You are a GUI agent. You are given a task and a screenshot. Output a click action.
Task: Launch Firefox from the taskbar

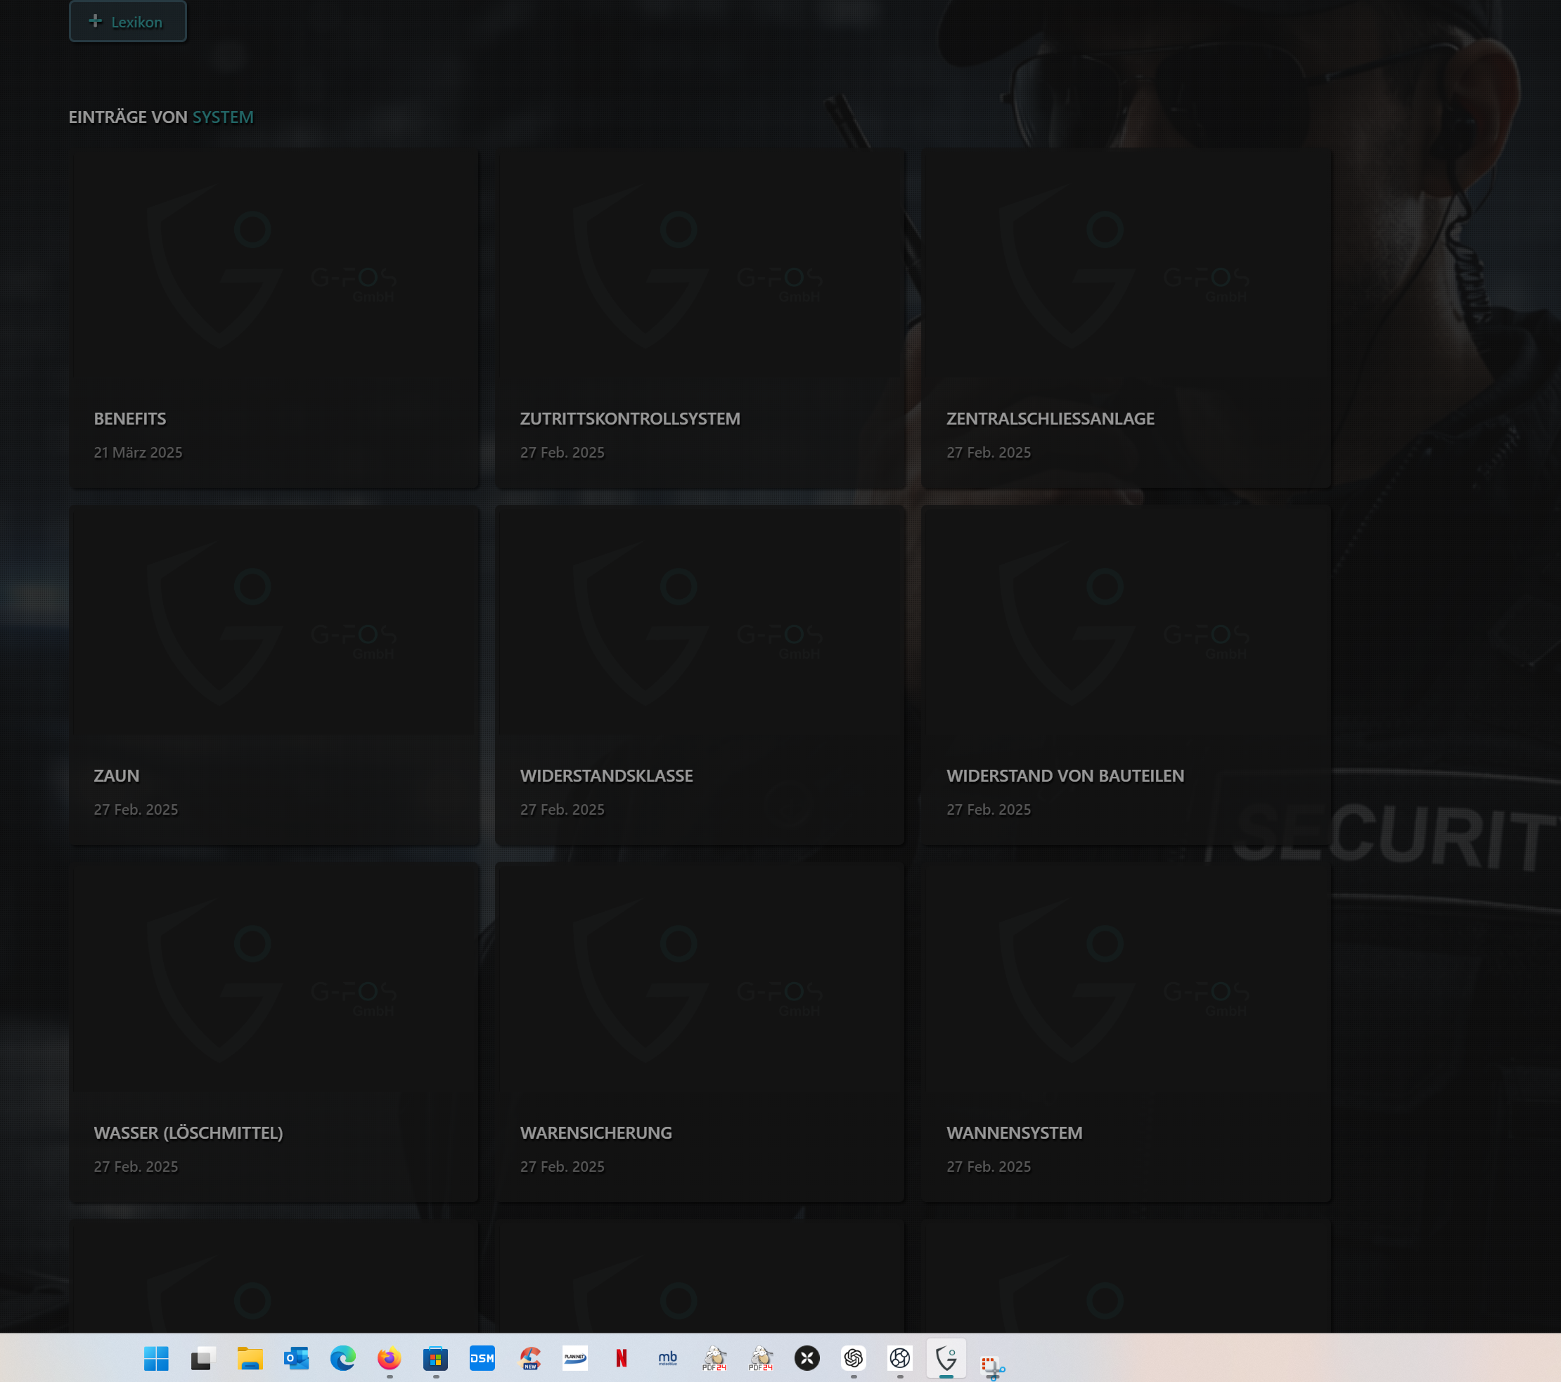(389, 1358)
